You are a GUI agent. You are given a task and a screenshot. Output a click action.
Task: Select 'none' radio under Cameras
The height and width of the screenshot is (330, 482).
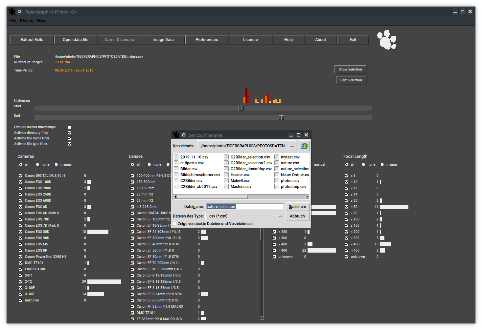(37, 165)
